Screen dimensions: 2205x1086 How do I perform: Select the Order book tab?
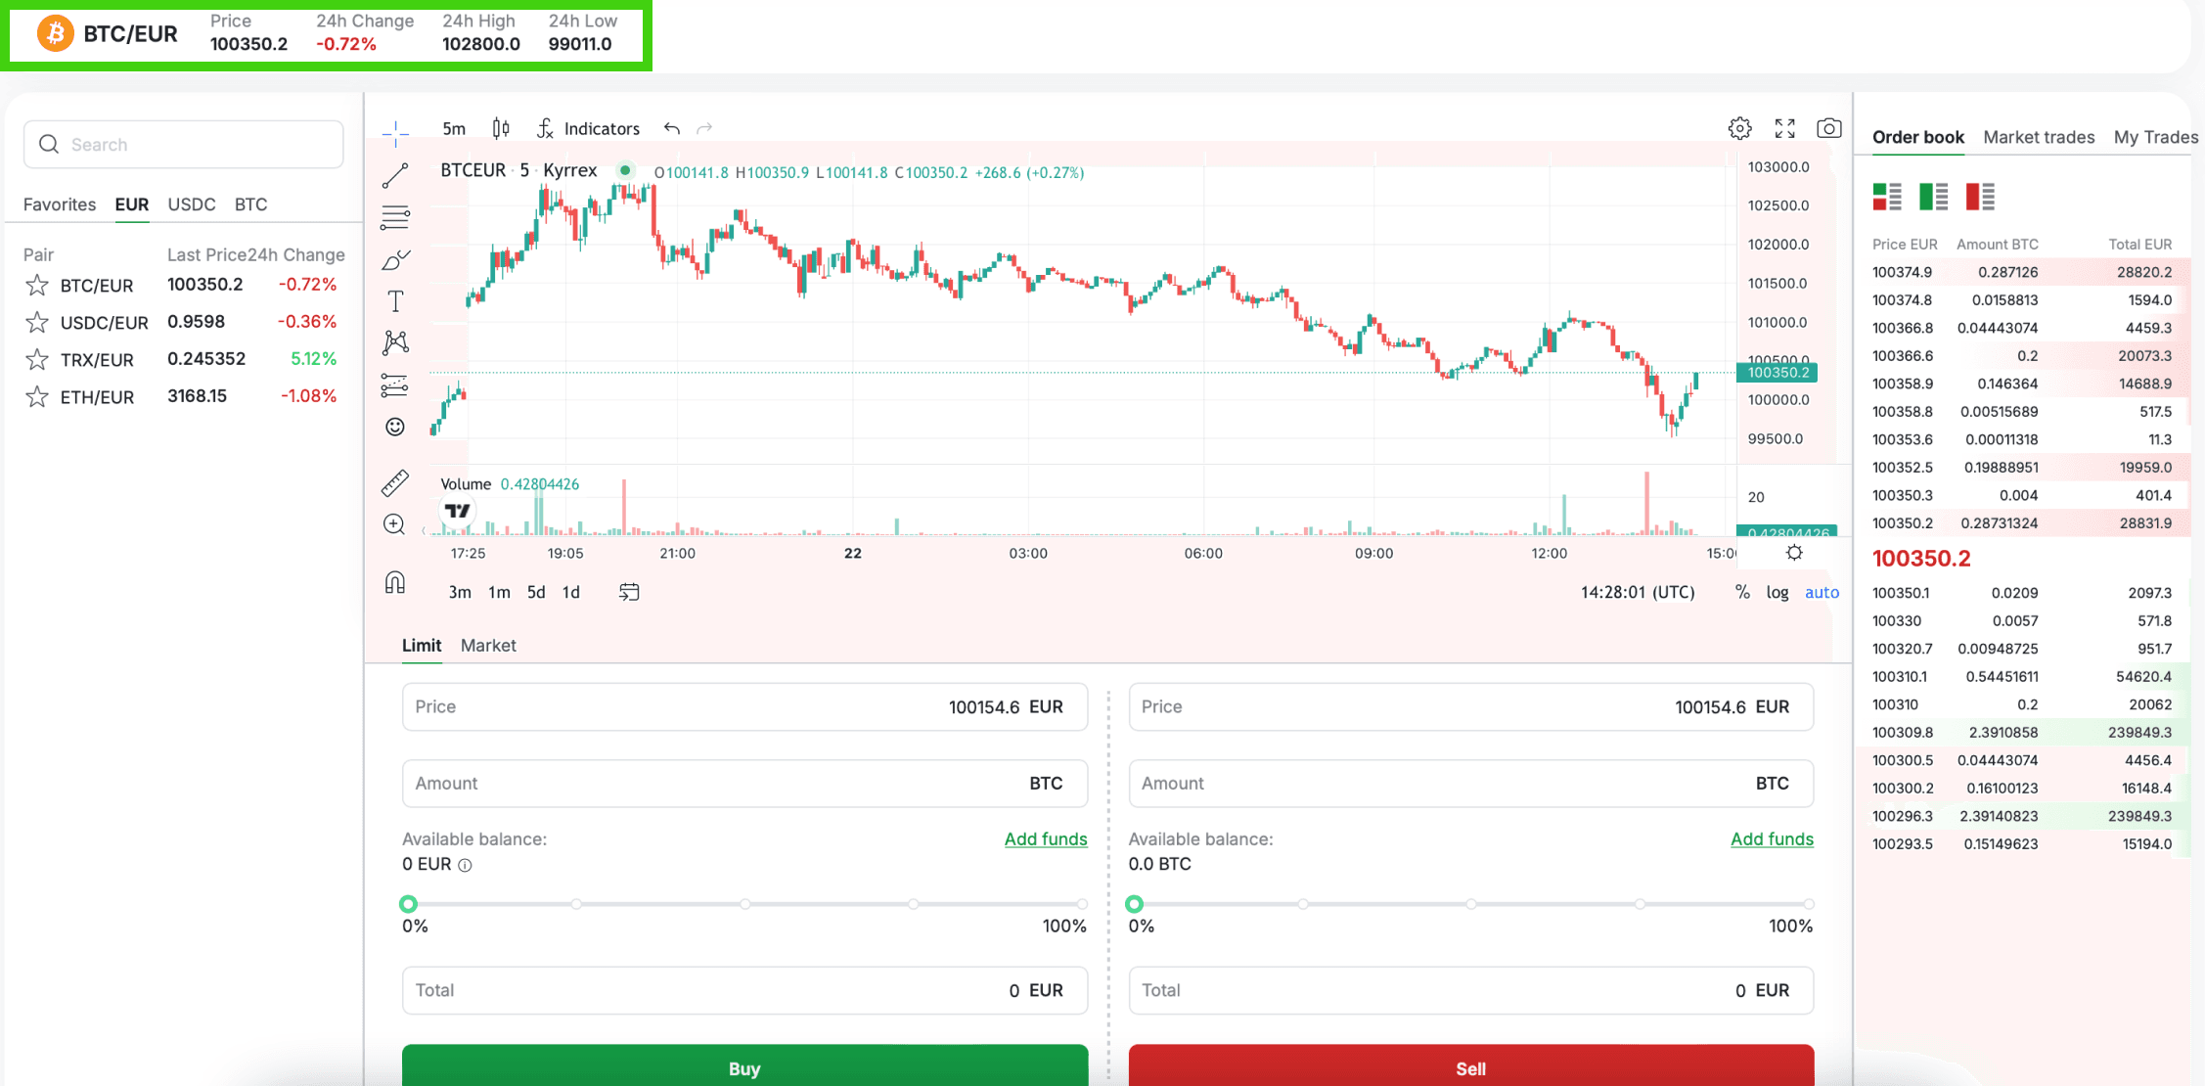click(x=1918, y=137)
